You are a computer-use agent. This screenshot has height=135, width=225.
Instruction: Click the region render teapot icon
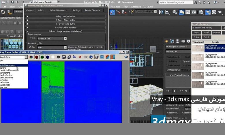coord(97,57)
